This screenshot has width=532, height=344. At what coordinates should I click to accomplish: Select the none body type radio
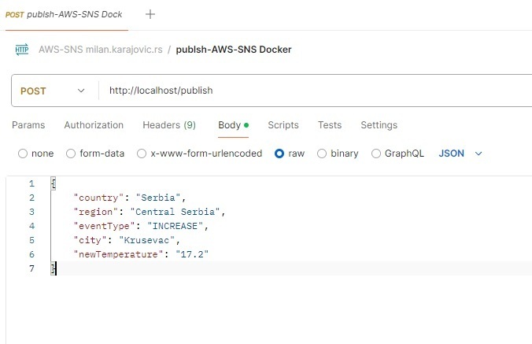[x=23, y=154]
